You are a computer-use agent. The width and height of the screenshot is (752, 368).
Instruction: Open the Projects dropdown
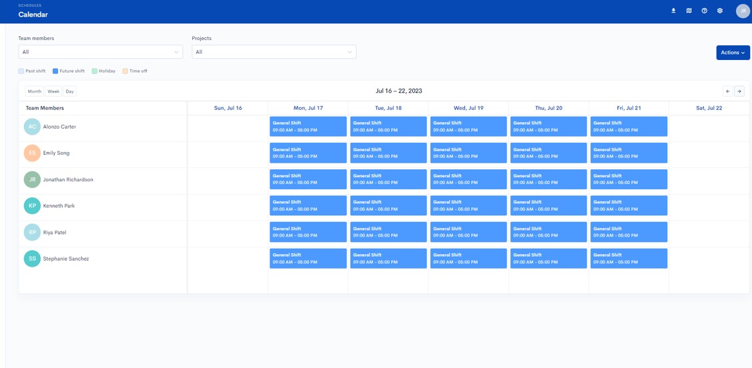pyautogui.click(x=274, y=52)
